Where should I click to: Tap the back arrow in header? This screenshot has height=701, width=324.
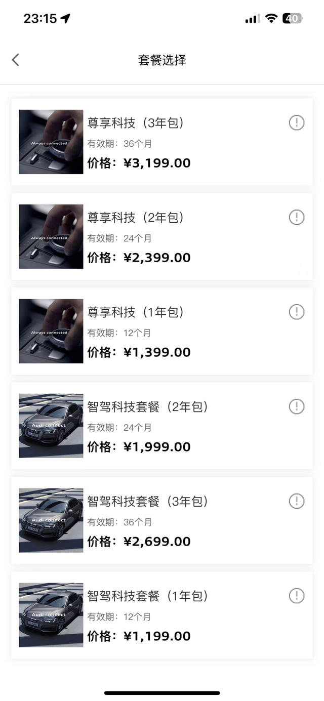point(16,60)
